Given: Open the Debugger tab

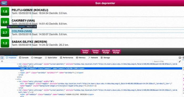Looking at the screenshot, I should [37, 58].
